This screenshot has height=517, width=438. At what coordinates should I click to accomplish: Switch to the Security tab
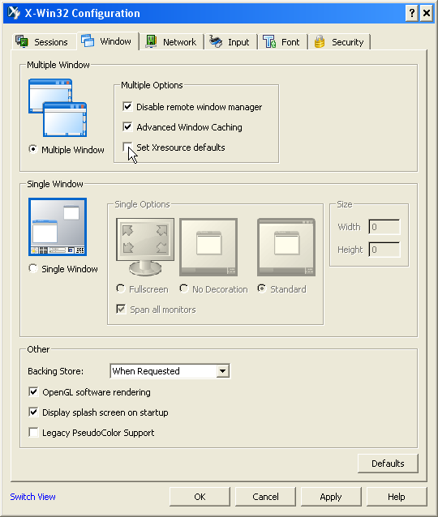click(339, 42)
